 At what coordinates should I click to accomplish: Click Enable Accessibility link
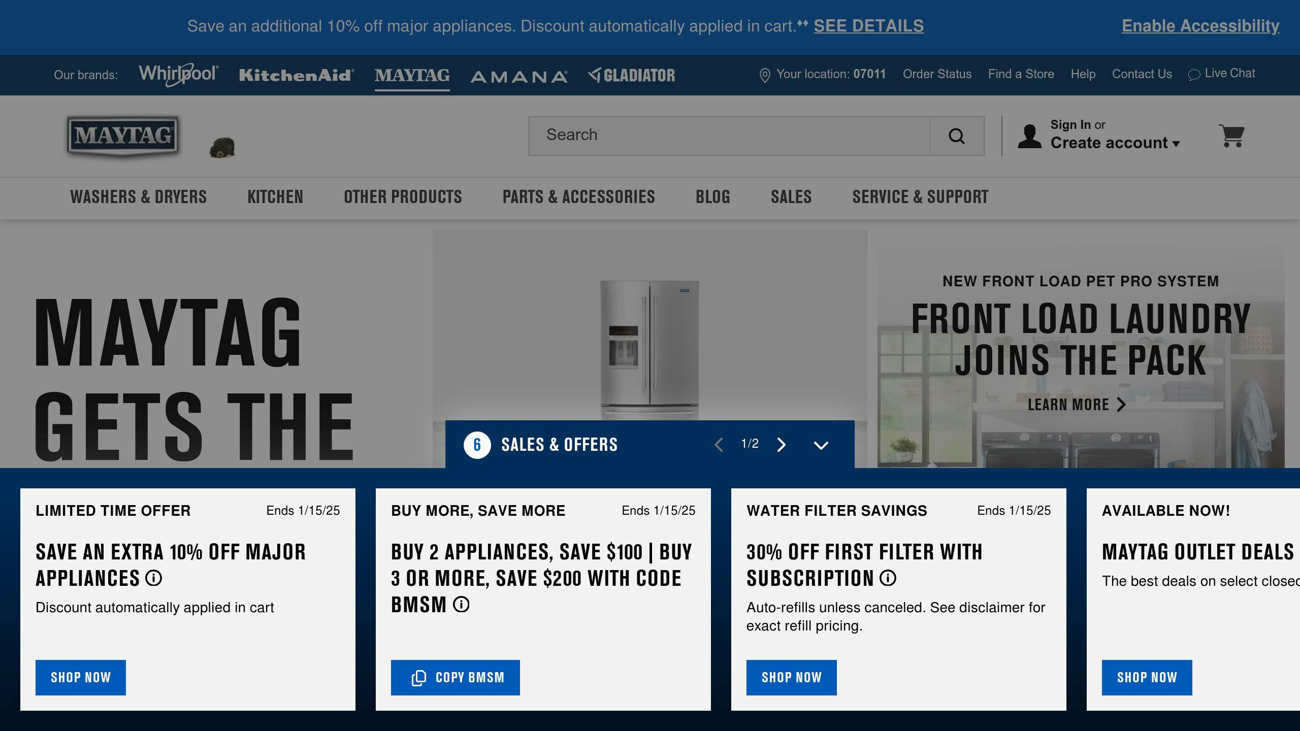1200,26
